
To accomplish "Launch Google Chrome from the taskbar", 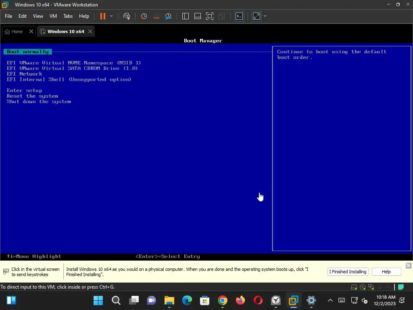I will pyautogui.click(x=223, y=300).
